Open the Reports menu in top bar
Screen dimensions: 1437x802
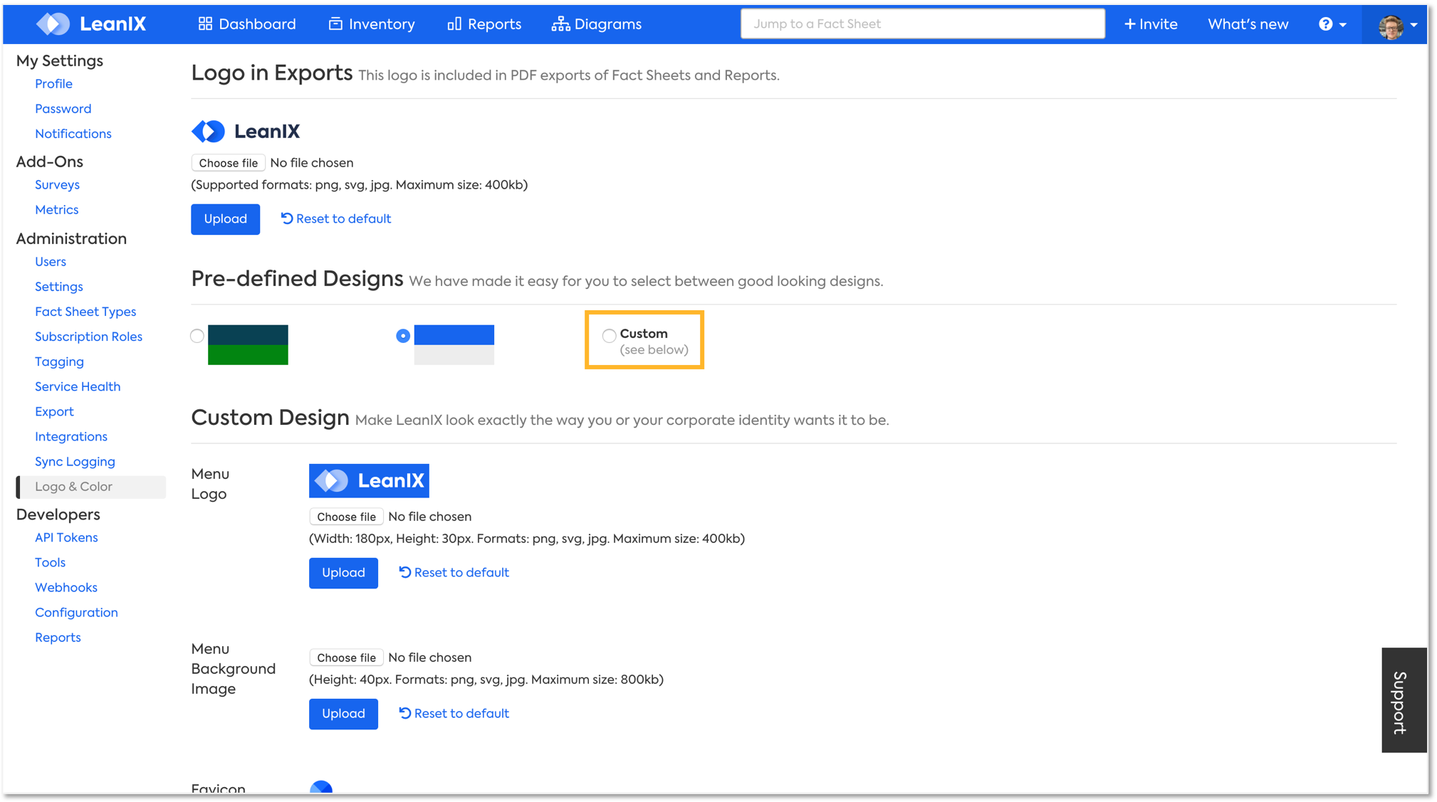484,24
